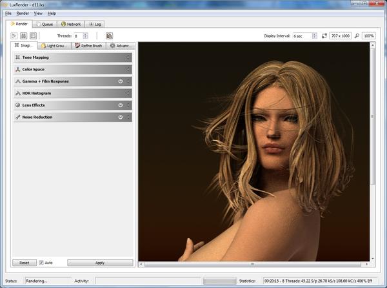Switch to the Queue tab
This screenshot has height=288, width=387.
(45, 24)
